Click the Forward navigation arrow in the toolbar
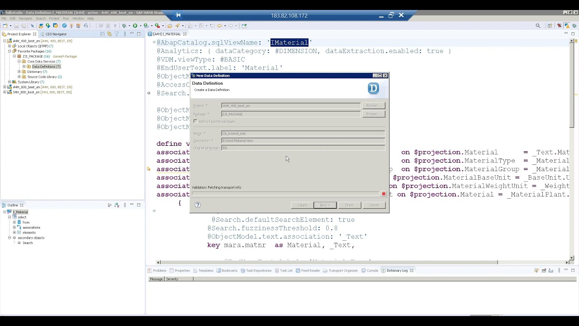 coord(230,26)
